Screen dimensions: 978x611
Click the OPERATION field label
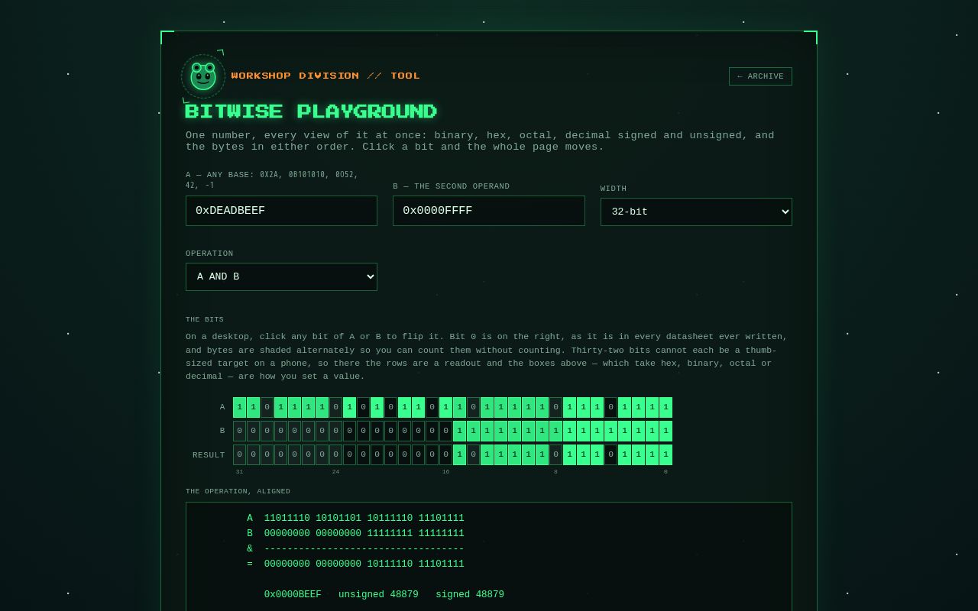(209, 254)
